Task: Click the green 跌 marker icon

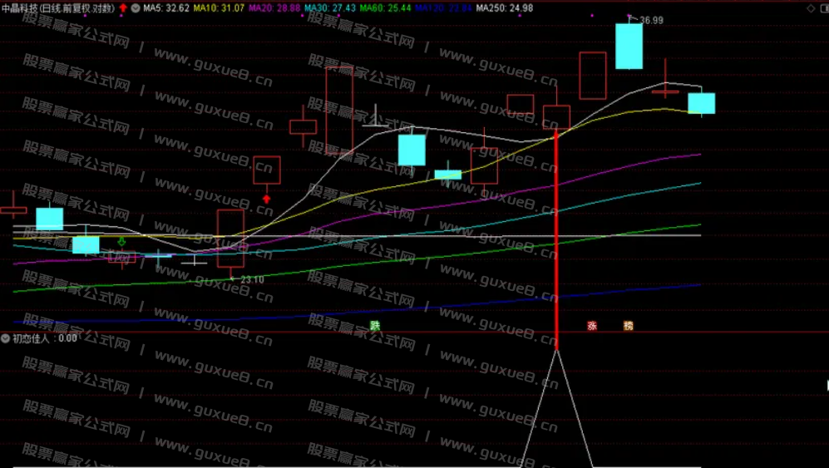Action: coord(375,326)
